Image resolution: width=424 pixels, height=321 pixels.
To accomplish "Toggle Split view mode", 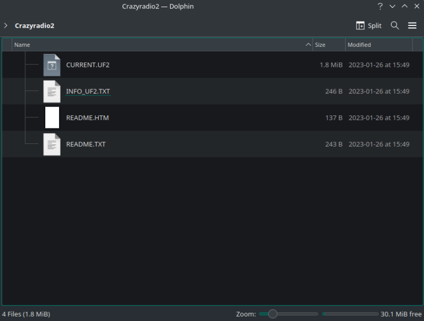I will point(369,25).
